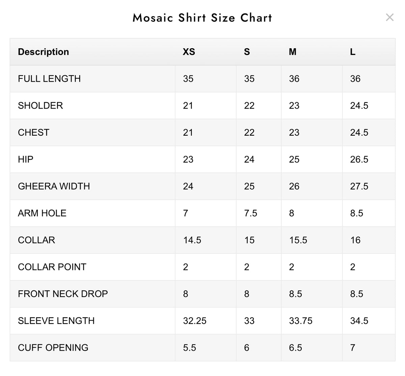Click the Mosaic Shirt Size Chart title
Screen dimensions: 405x376
[x=202, y=18]
